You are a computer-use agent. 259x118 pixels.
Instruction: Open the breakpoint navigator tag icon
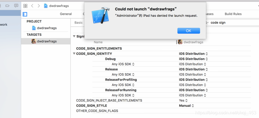(8, 6)
